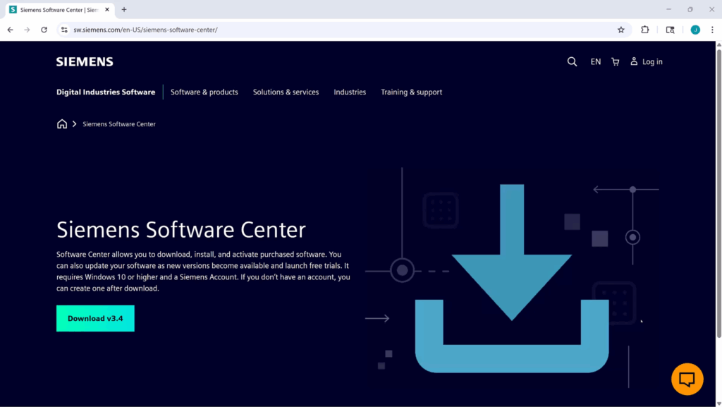Screen dimensions: 722x407
Task: Click the home breadcrumb icon
Action: [x=62, y=123]
